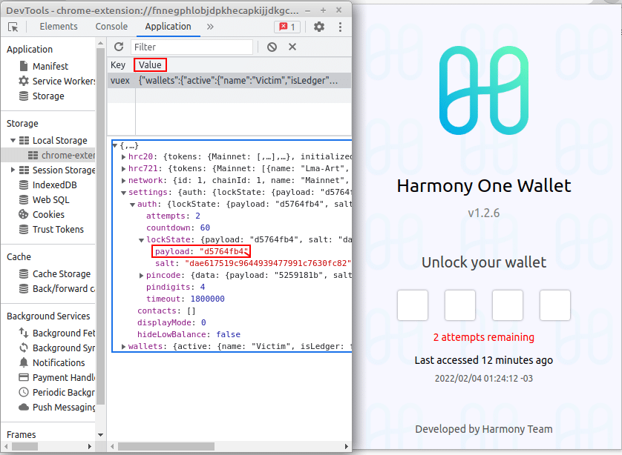Open Service Workers entry
This screenshot has height=455, width=622.
point(56,82)
